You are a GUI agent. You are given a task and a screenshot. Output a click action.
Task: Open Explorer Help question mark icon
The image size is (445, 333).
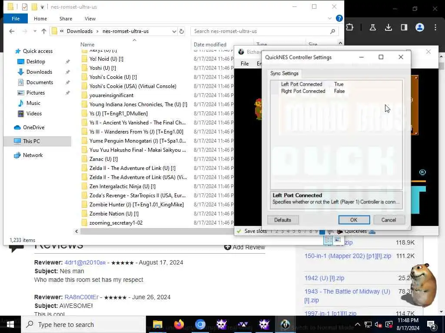(x=339, y=18)
